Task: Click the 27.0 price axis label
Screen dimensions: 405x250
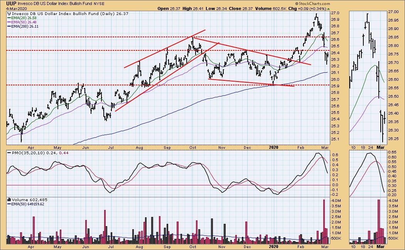Action: click(x=335, y=13)
